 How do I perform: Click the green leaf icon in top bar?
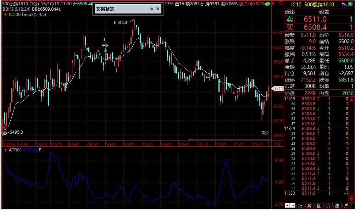pos(268,4)
